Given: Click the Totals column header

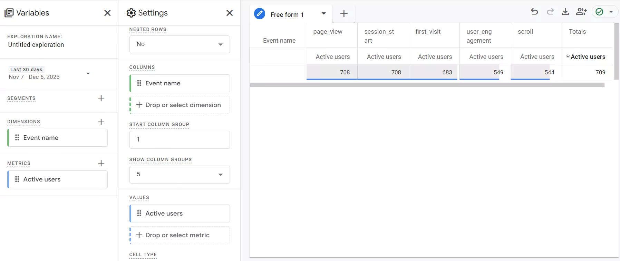Looking at the screenshot, I should (x=577, y=32).
